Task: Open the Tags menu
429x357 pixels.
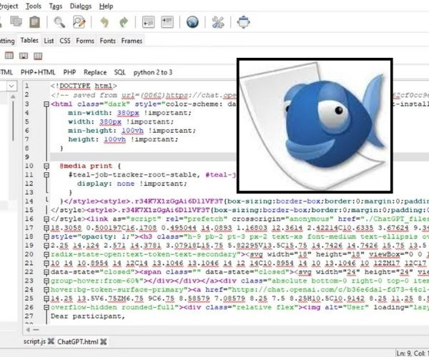Action: click(56, 6)
